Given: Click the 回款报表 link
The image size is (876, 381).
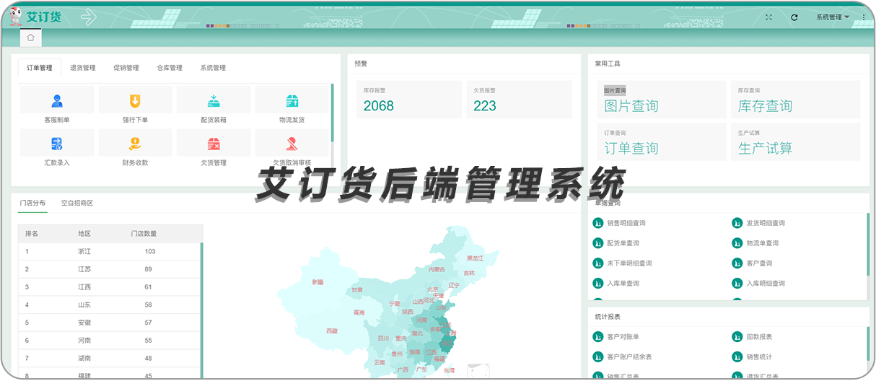Looking at the screenshot, I should pos(759,337).
